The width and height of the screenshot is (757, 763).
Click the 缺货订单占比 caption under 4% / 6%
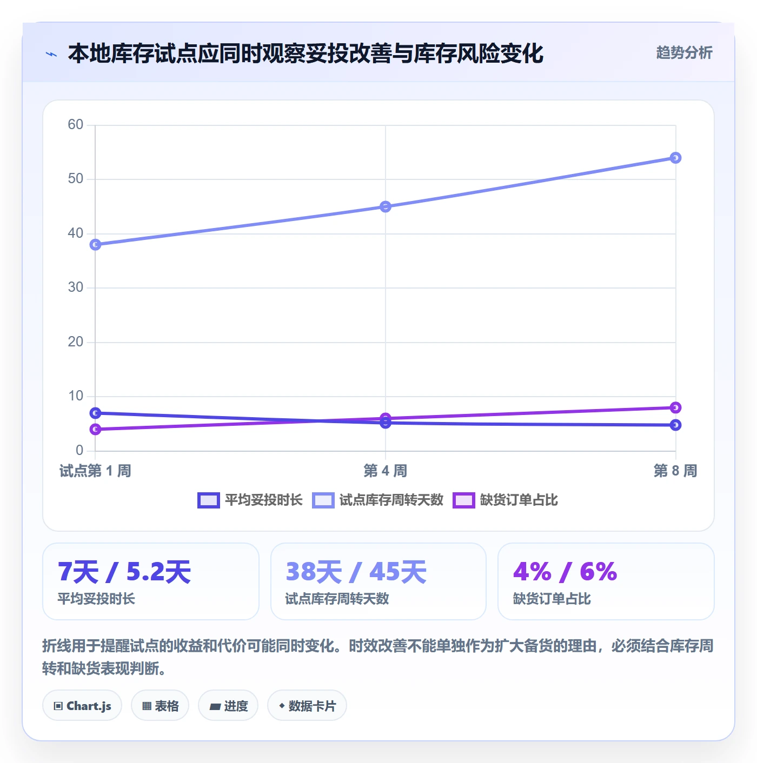pyautogui.click(x=552, y=599)
